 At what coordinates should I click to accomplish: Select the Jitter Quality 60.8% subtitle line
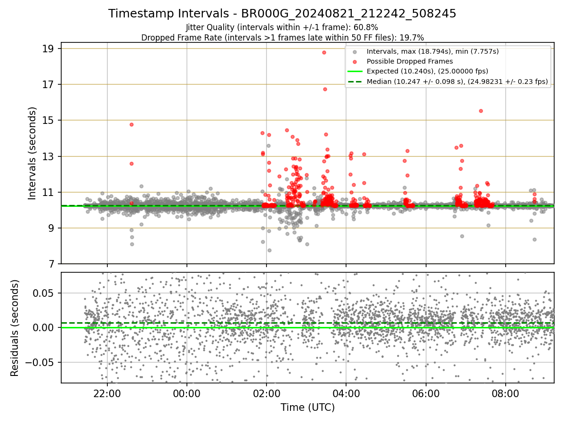(x=282, y=27)
